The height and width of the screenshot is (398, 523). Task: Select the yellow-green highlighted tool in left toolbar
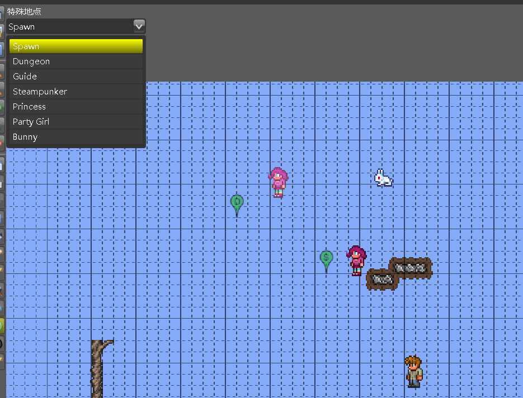pyautogui.click(x=2, y=325)
